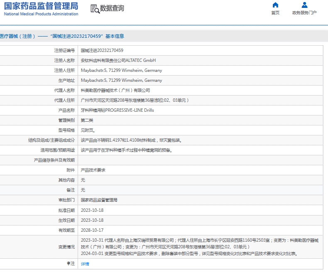Click the 代理人住所 label

point(64,100)
